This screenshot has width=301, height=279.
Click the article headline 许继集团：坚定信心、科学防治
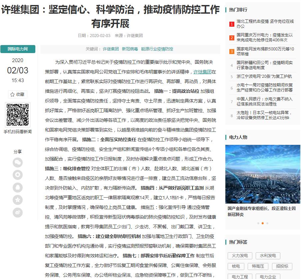pyautogui.click(x=110, y=16)
